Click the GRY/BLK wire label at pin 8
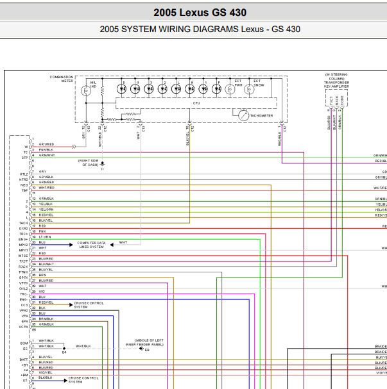The image size is (387, 389). [x=46, y=177]
